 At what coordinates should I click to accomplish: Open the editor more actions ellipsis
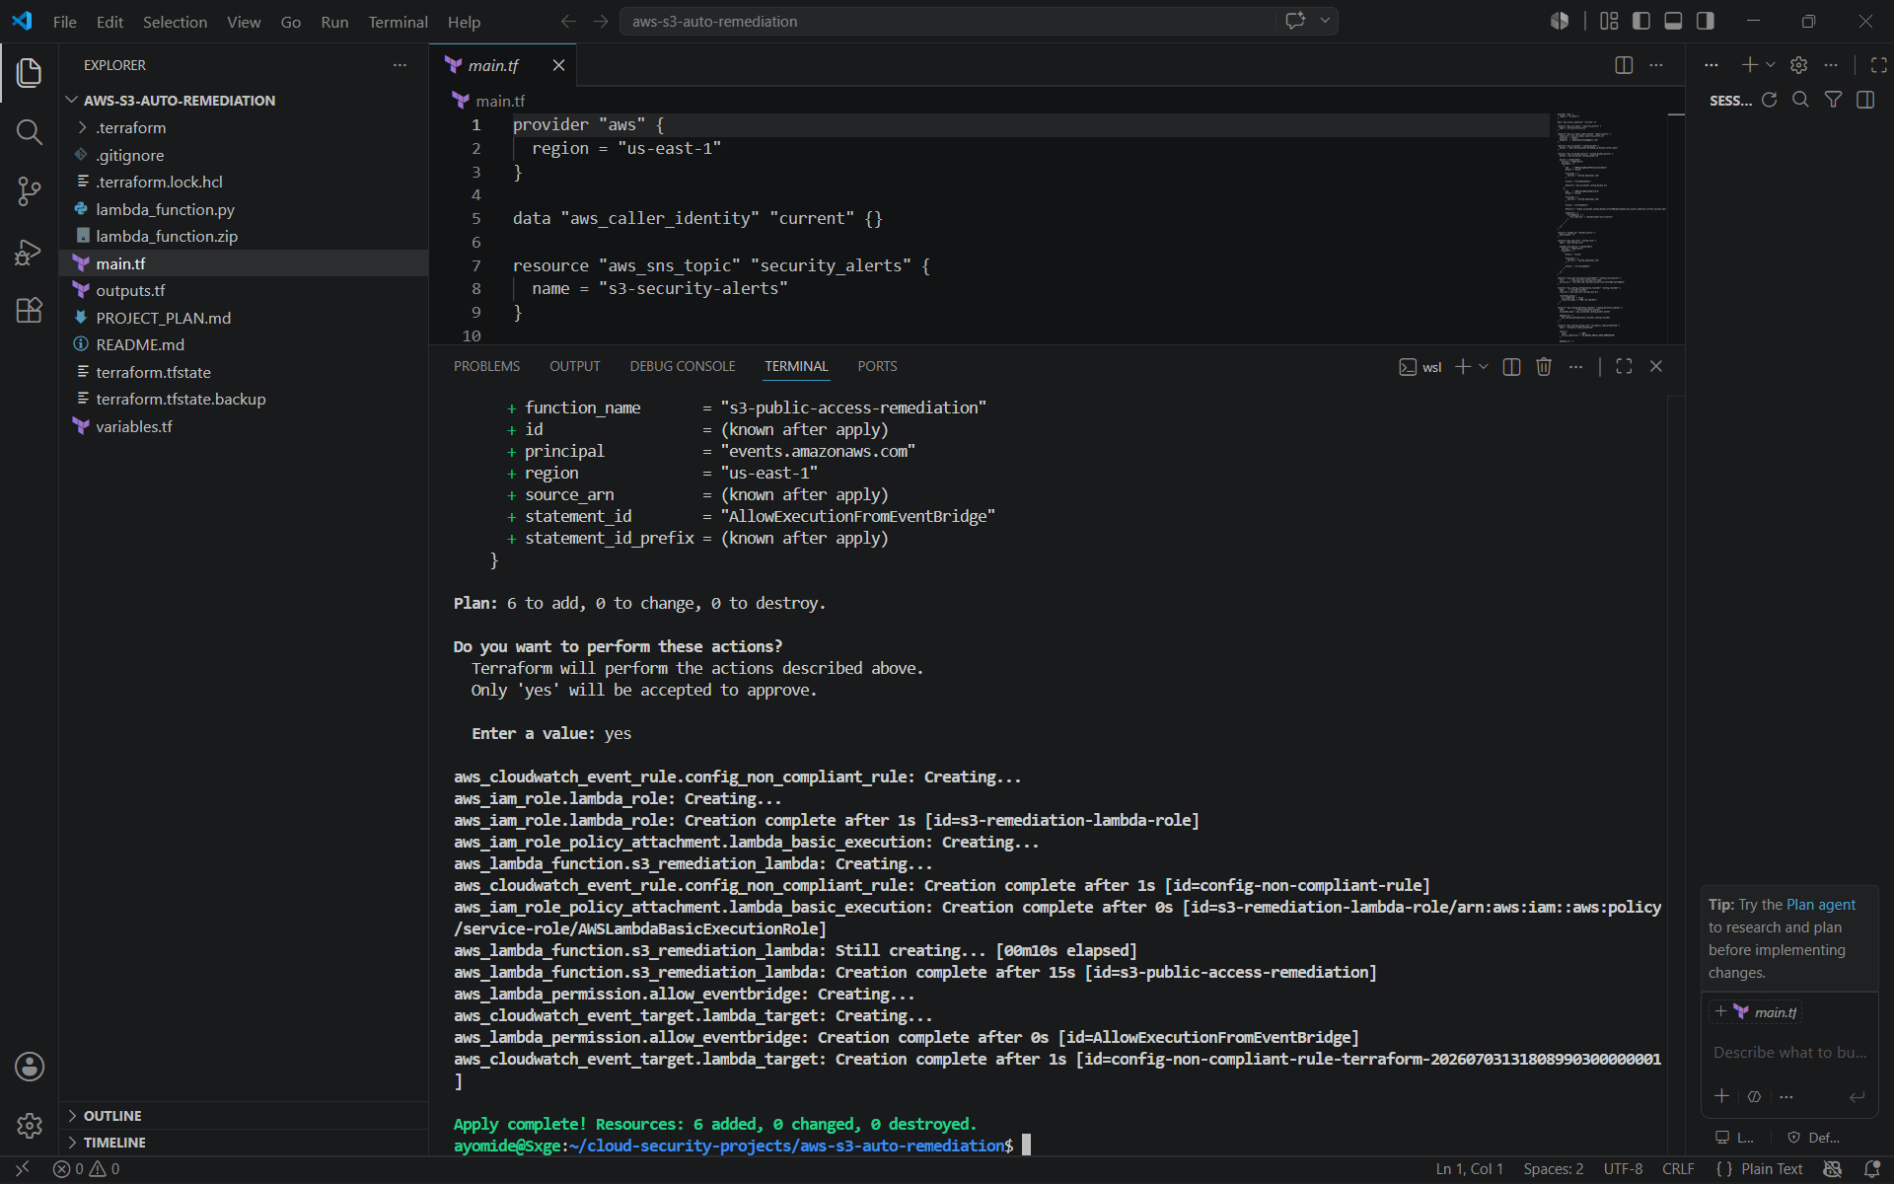point(1656,65)
